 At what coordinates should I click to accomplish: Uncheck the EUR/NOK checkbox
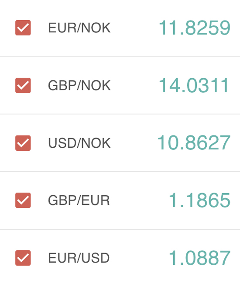23,28
